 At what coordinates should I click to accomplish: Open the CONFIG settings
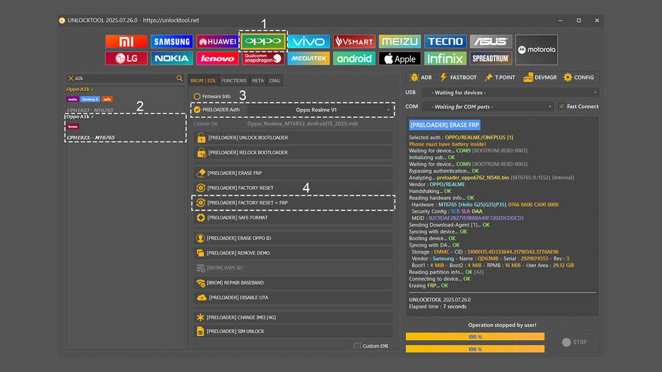pyautogui.click(x=578, y=78)
